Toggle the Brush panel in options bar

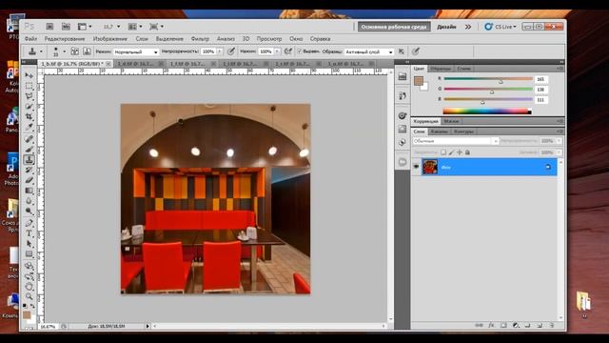pos(75,51)
